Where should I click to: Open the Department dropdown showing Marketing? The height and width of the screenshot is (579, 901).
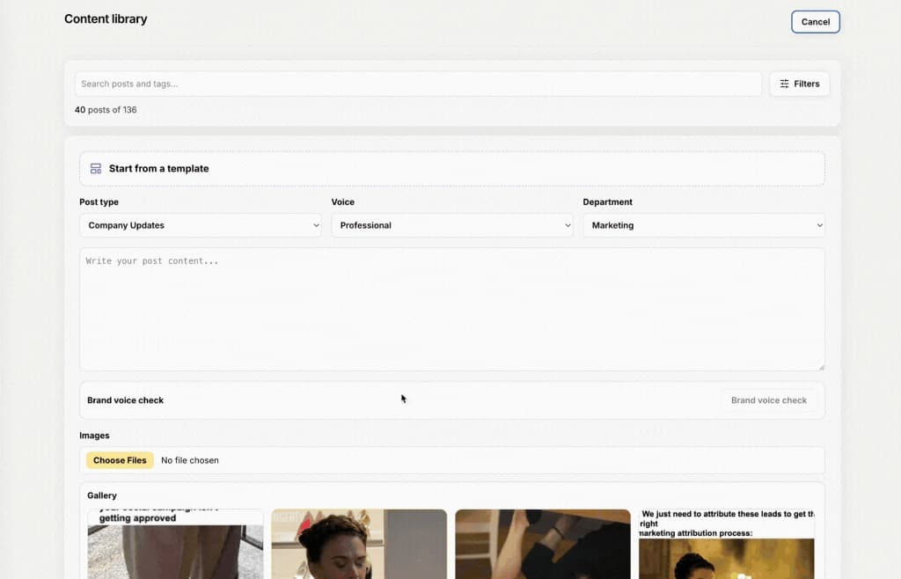click(703, 225)
